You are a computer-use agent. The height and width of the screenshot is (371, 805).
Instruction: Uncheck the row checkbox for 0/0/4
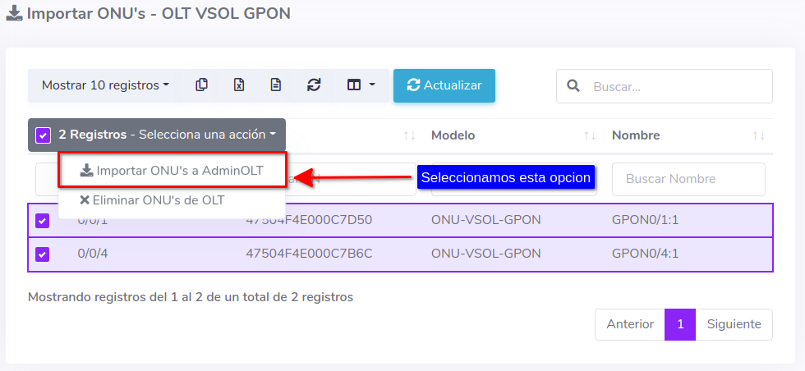[x=42, y=254]
